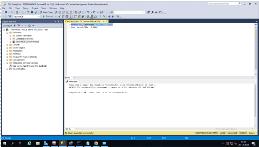This screenshot has height=147, width=259.
Task: Expand the System Databases node
Action: pos(11,36)
